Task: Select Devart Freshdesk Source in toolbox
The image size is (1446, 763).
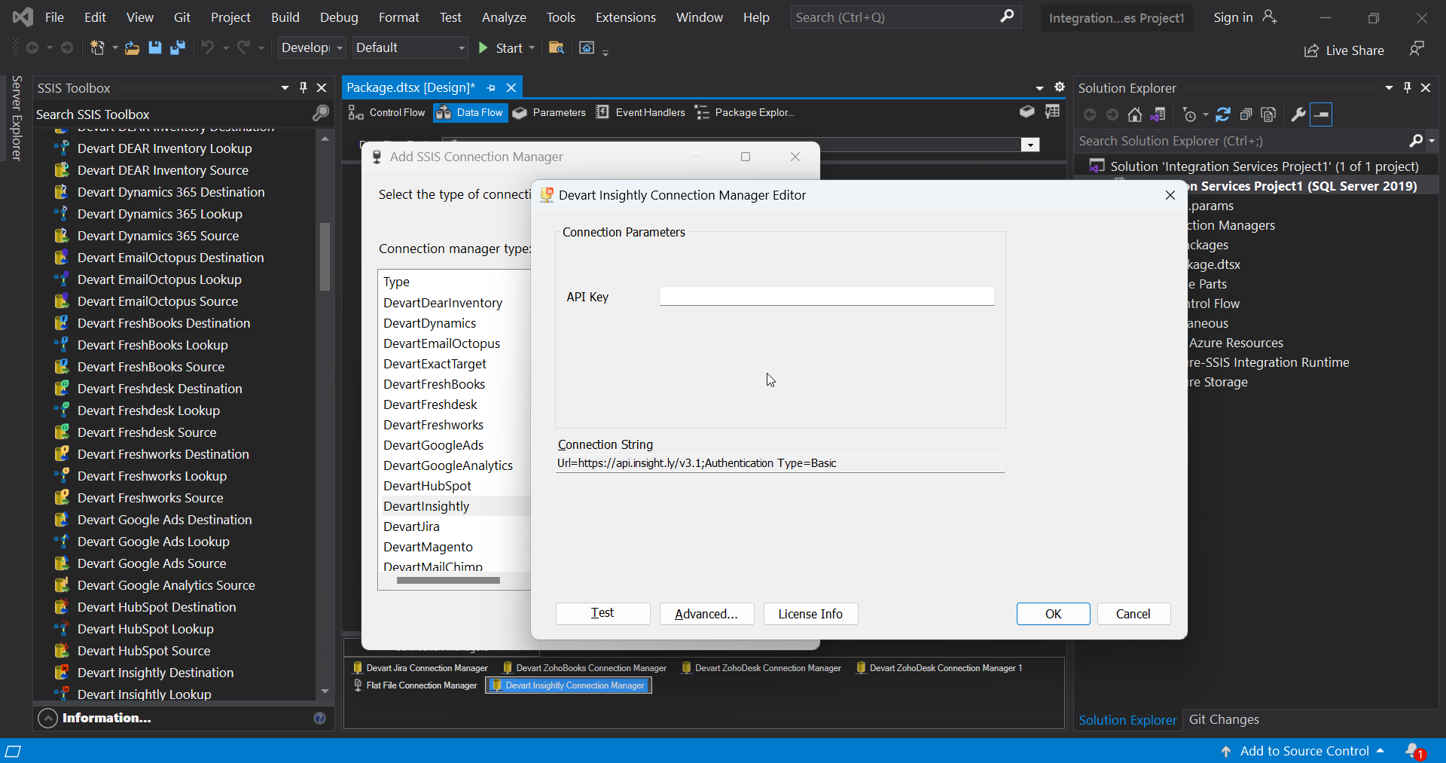Action: click(x=147, y=432)
